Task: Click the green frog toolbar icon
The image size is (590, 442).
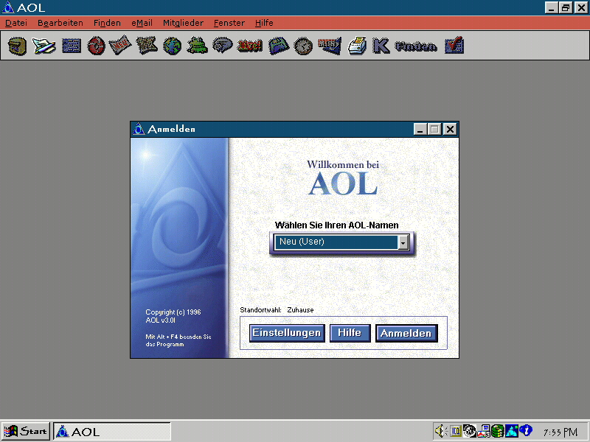Action: (x=197, y=45)
